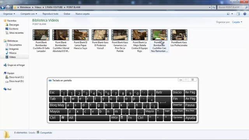
Task: Create a Nueva carpeta
Action: [82, 14]
